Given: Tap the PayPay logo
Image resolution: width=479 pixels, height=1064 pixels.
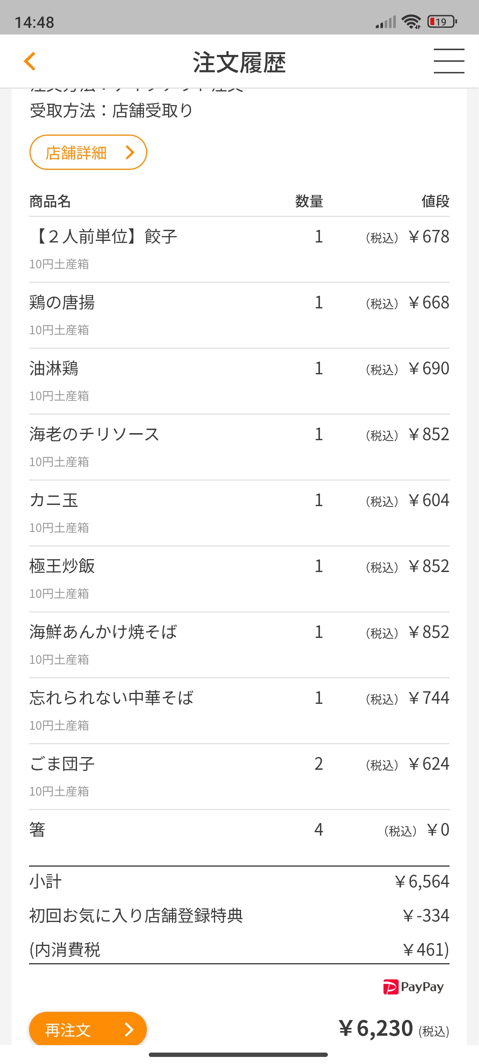Looking at the screenshot, I should [x=413, y=987].
